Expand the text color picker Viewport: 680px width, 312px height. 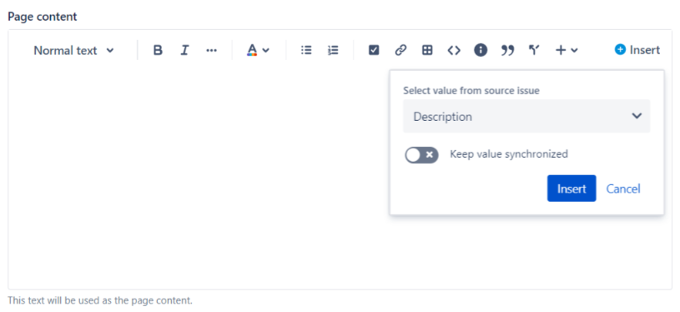[x=258, y=50]
